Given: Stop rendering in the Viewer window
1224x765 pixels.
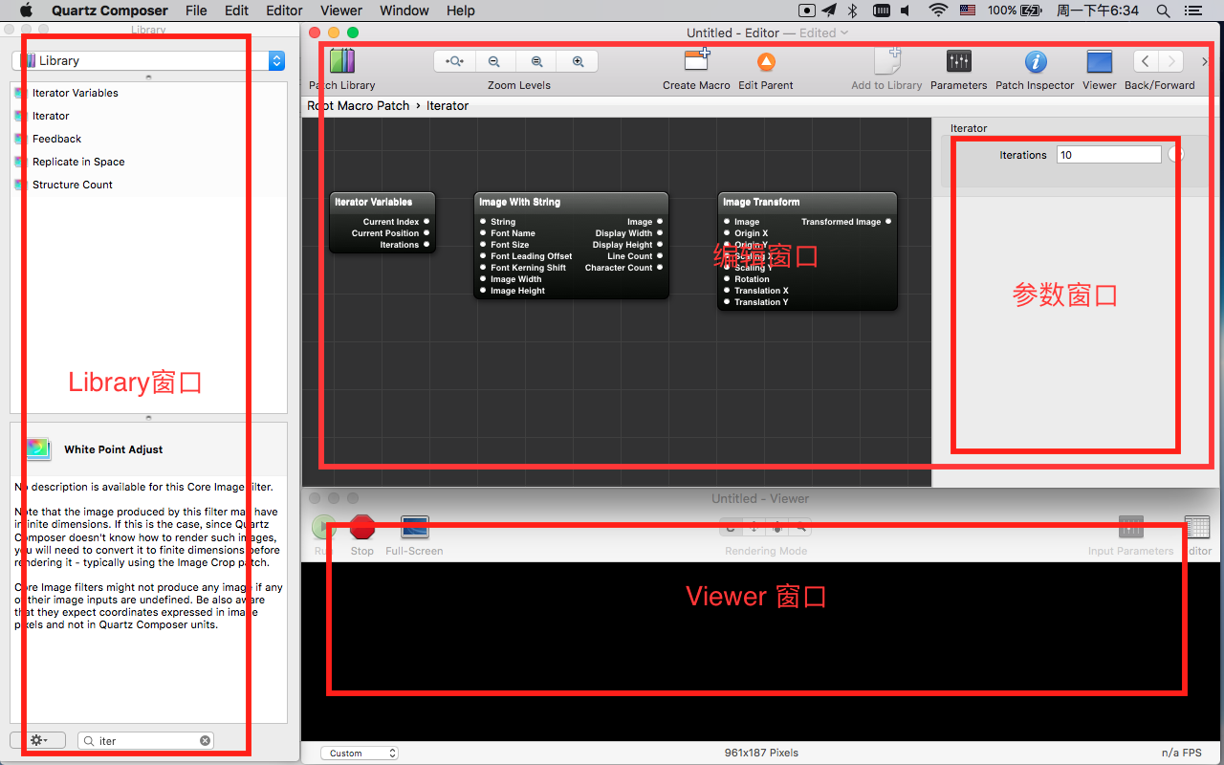Looking at the screenshot, I should tap(362, 527).
